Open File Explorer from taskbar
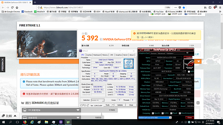Viewport: 223px width, 125px height. coord(46,122)
